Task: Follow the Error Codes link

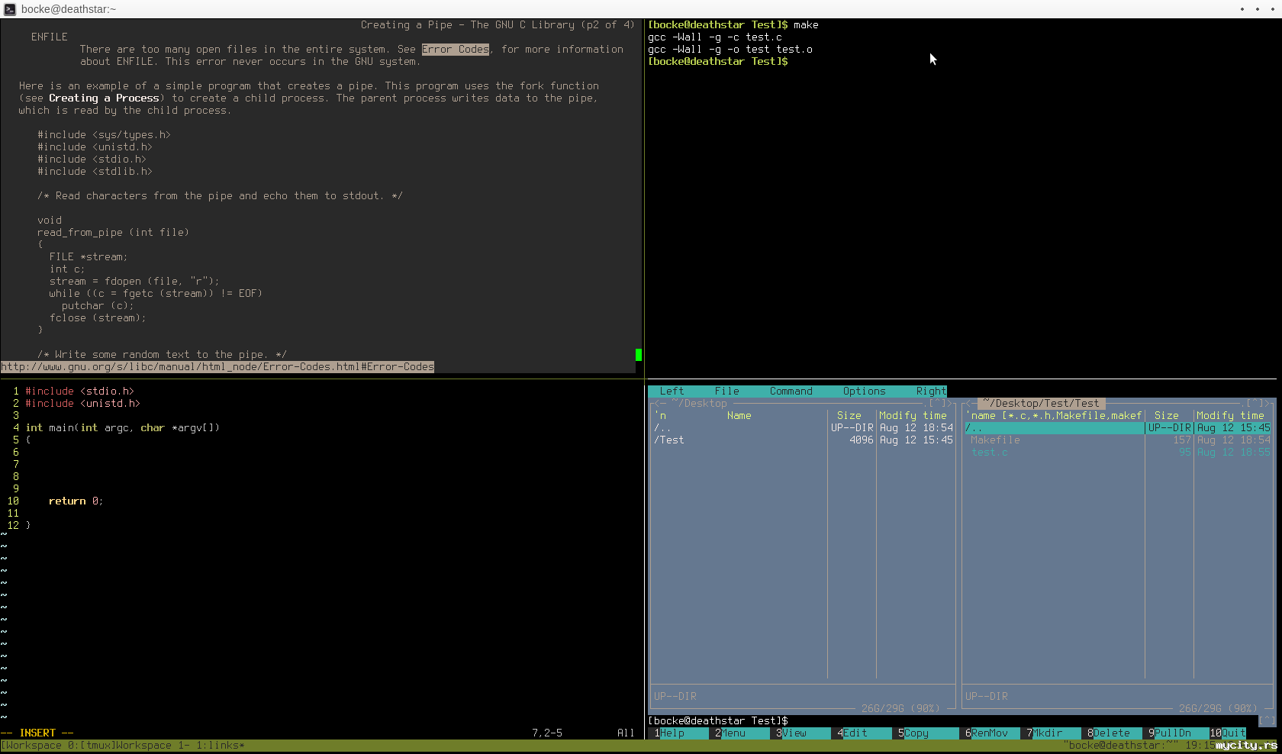Action: 456,50
